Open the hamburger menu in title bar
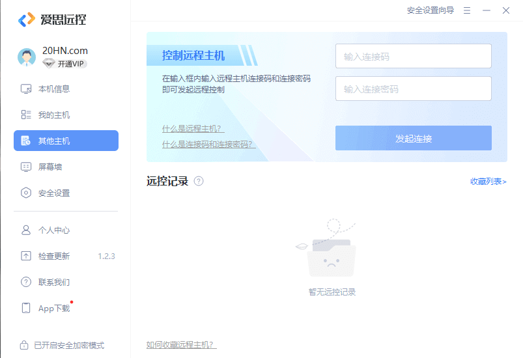 pos(466,10)
